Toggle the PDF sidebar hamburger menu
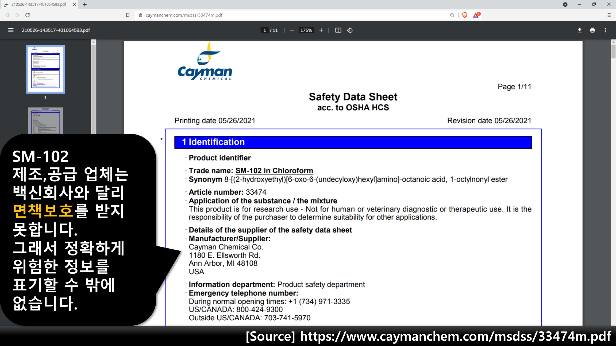This screenshot has width=616, height=346. [x=11, y=30]
